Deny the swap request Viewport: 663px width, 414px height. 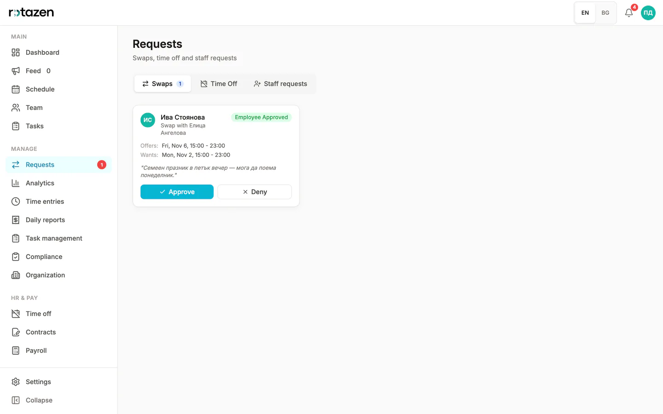[x=255, y=192]
